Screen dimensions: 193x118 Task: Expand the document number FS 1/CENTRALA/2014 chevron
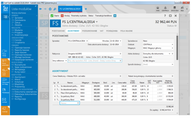coord(97,22)
